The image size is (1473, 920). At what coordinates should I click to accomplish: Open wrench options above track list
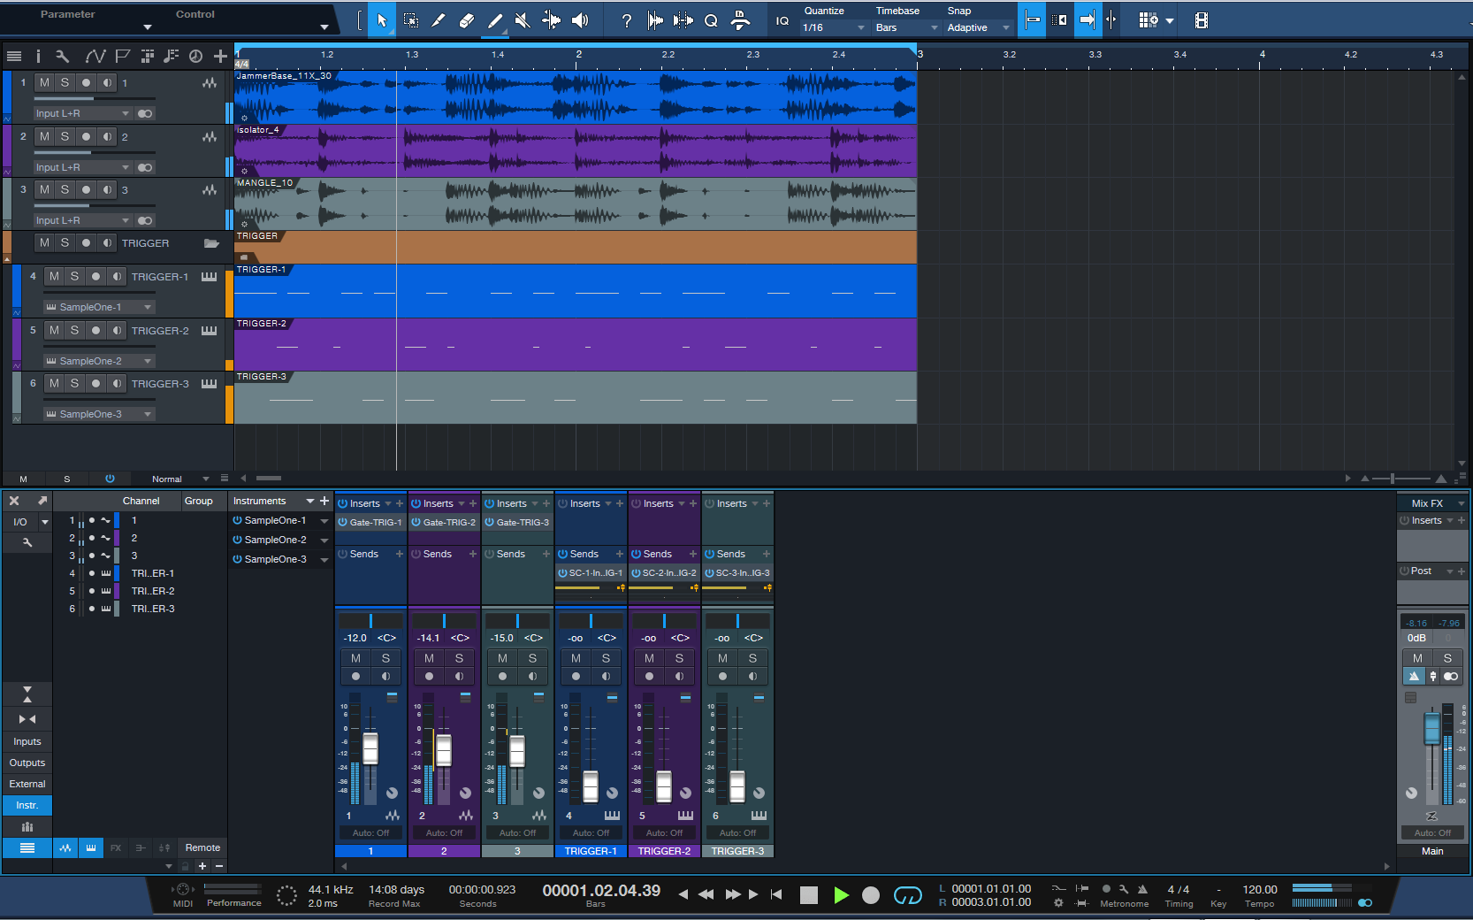click(62, 56)
